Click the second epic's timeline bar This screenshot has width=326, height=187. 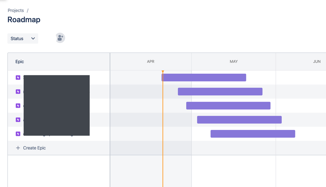(220, 92)
